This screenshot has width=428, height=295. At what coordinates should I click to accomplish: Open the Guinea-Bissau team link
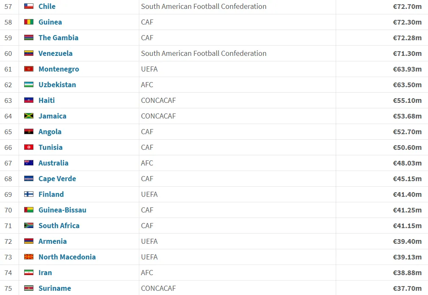[62, 210]
